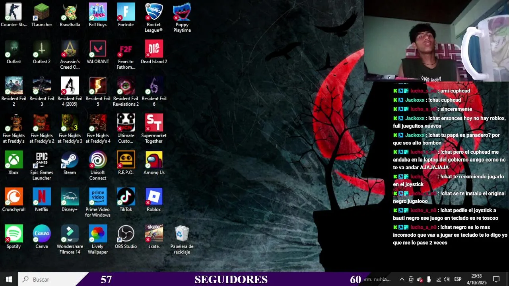The width and height of the screenshot is (509, 286).
Task: Click the volume speaker tray icon
Action: pyautogui.click(x=447, y=280)
